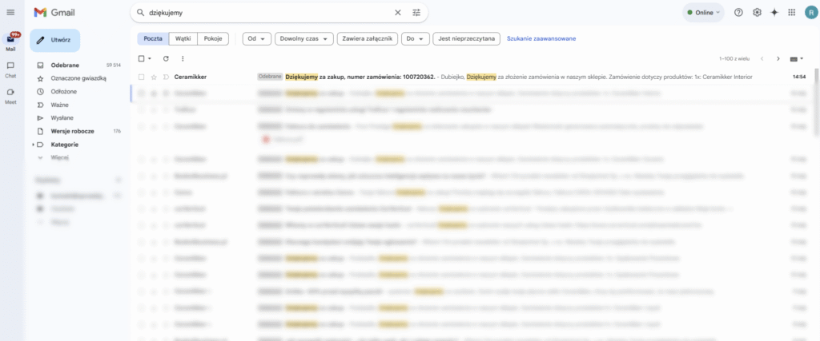Select the Wątki tab
This screenshot has height=341, width=820.
pyautogui.click(x=183, y=39)
